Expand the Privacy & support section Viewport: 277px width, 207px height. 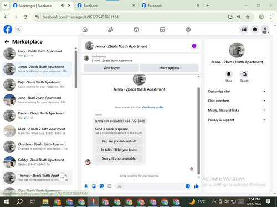(x=237, y=120)
